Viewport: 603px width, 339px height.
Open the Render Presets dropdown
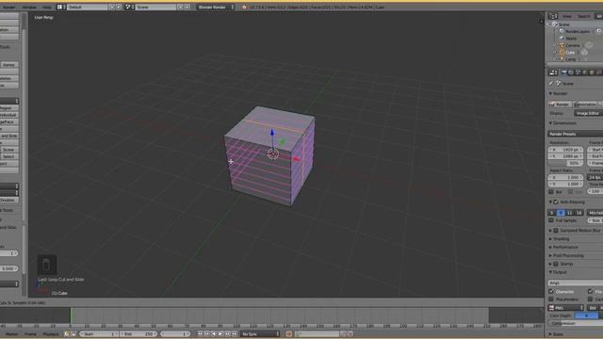(x=576, y=134)
